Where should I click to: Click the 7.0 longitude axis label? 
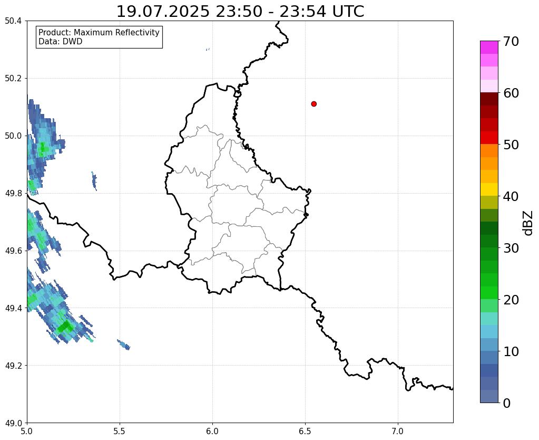tap(398, 432)
